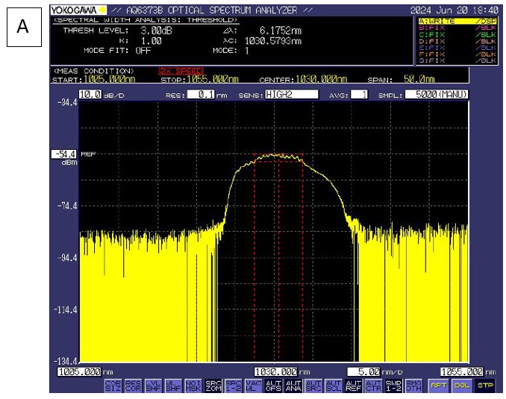Click the CENTER 1030.000nm measurement condition
Image resolution: width=506 pixels, height=399 pixels.
coord(303,79)
